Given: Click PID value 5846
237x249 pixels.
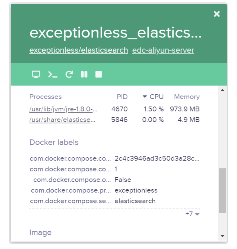Looking at the screenshot, I should coord(119,120).
